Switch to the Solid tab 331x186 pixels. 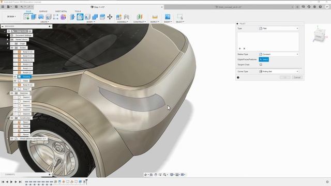click(28, 11)
